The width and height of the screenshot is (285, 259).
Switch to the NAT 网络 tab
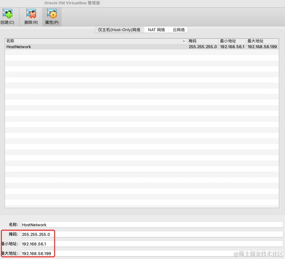(156, 30)
